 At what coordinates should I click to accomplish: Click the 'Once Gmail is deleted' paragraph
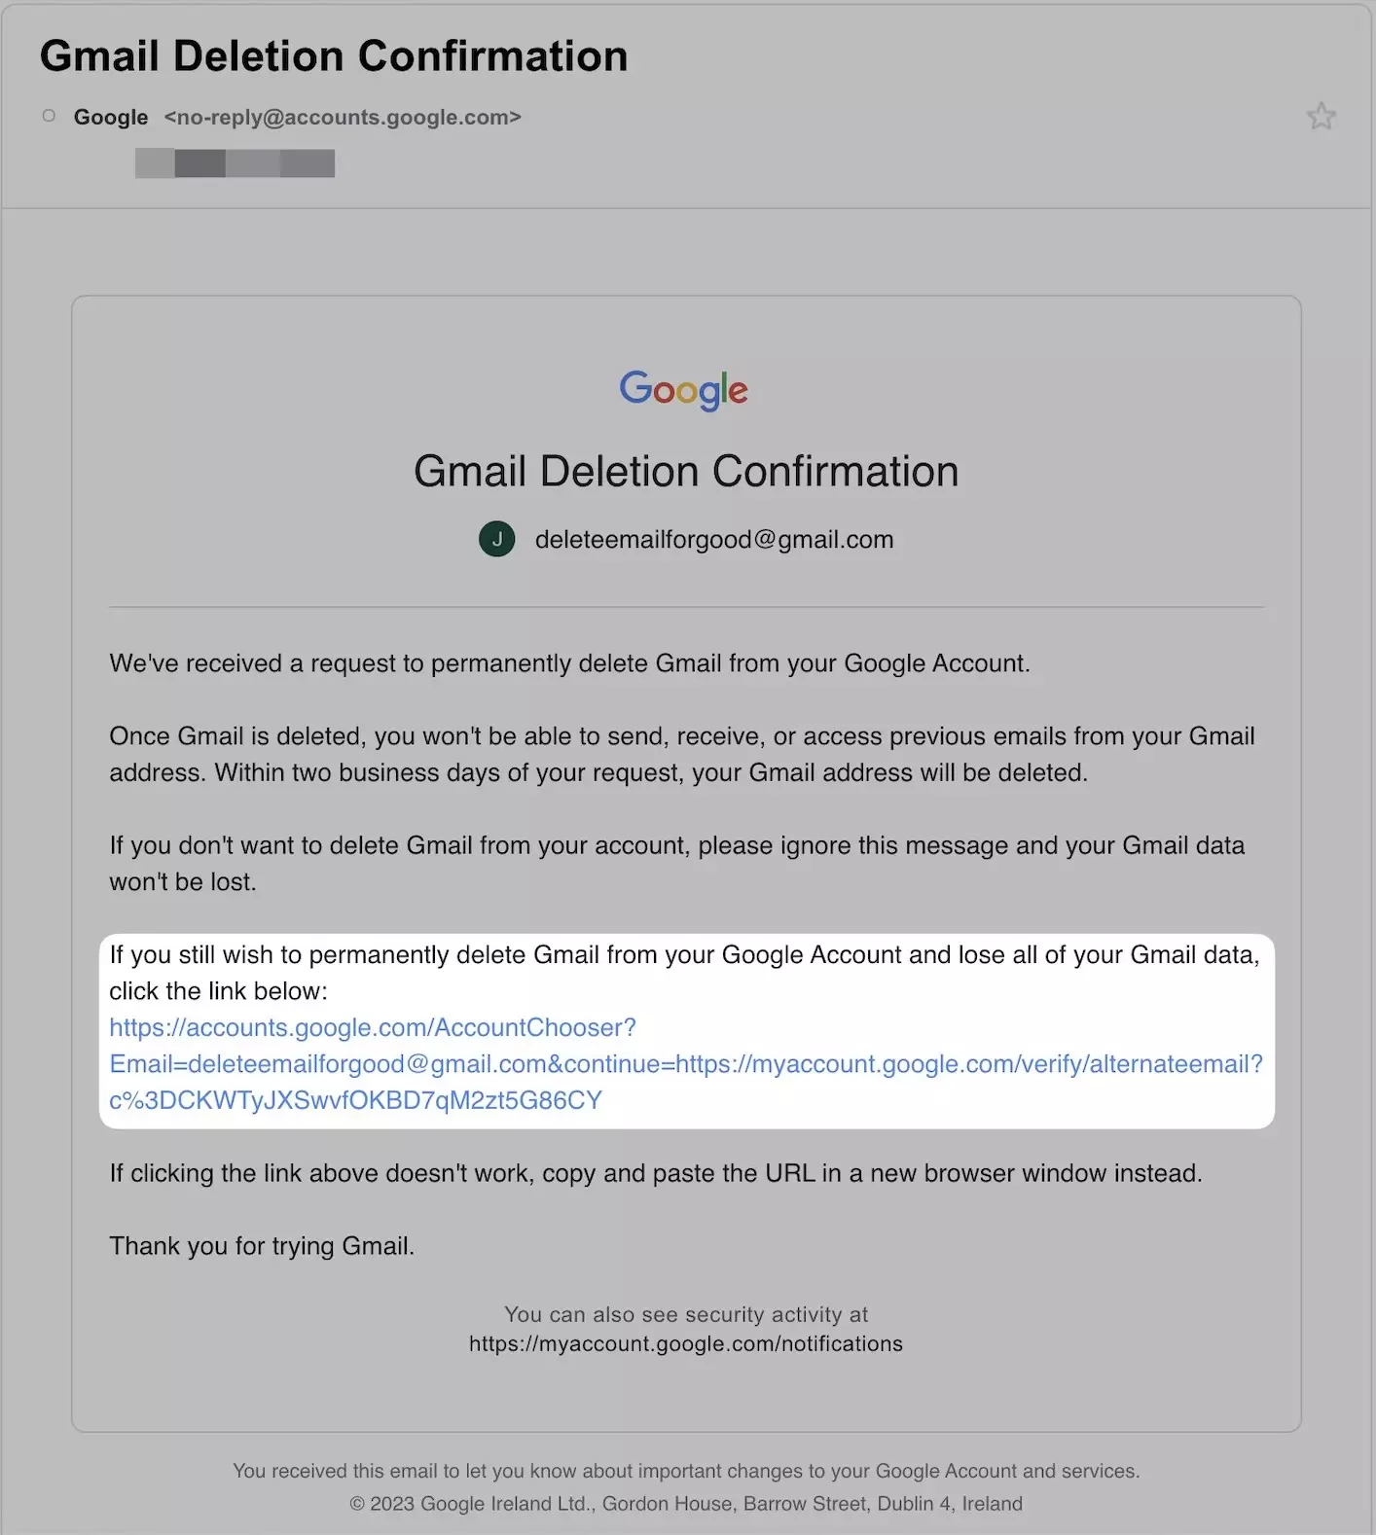(682, 754)
